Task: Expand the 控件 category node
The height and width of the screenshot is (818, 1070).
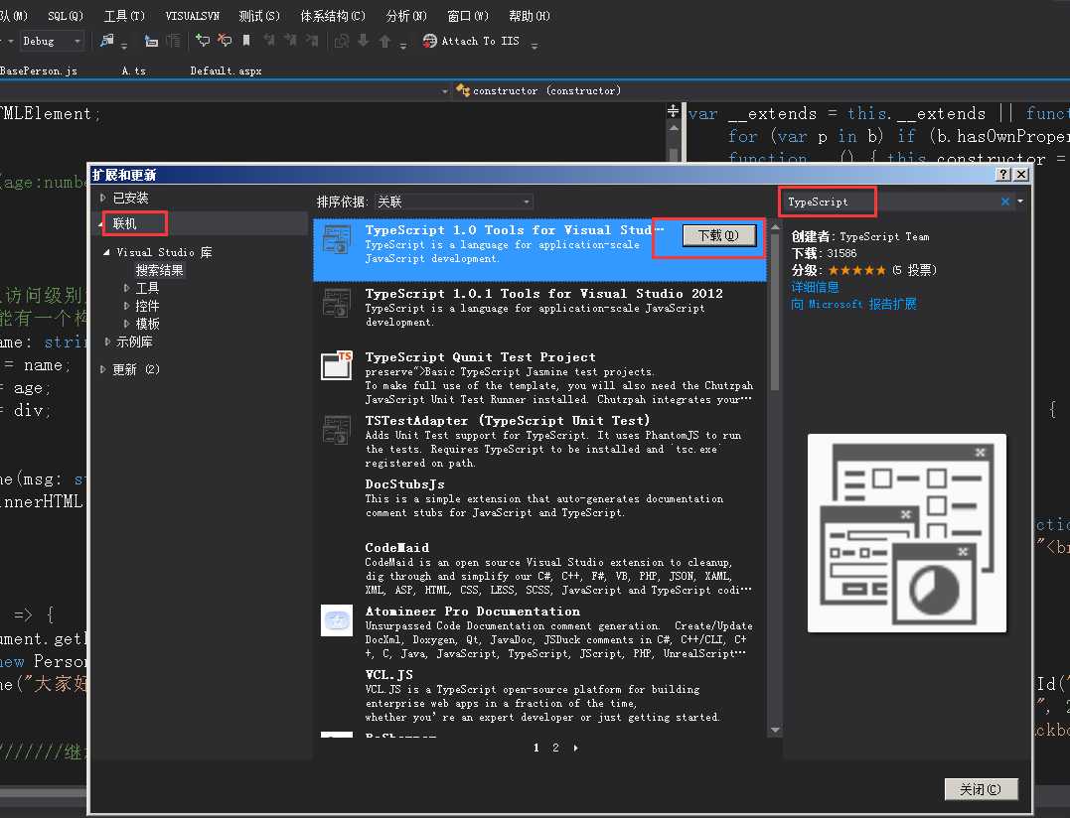Action: [x=126, y=306]
